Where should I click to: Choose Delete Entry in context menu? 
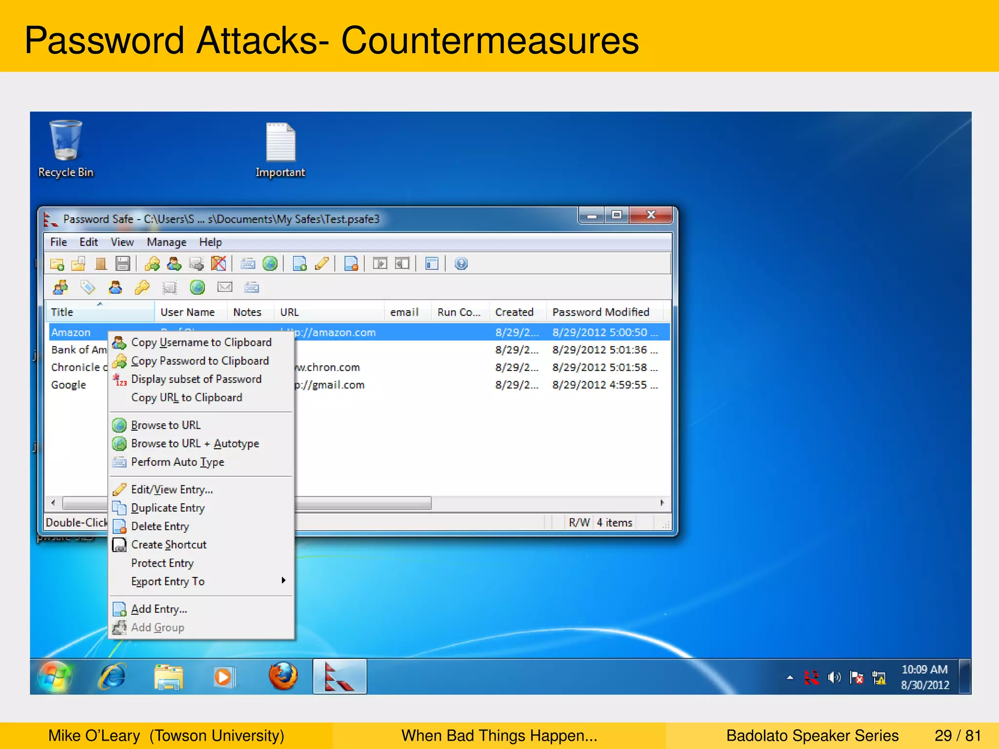[201, 527]
